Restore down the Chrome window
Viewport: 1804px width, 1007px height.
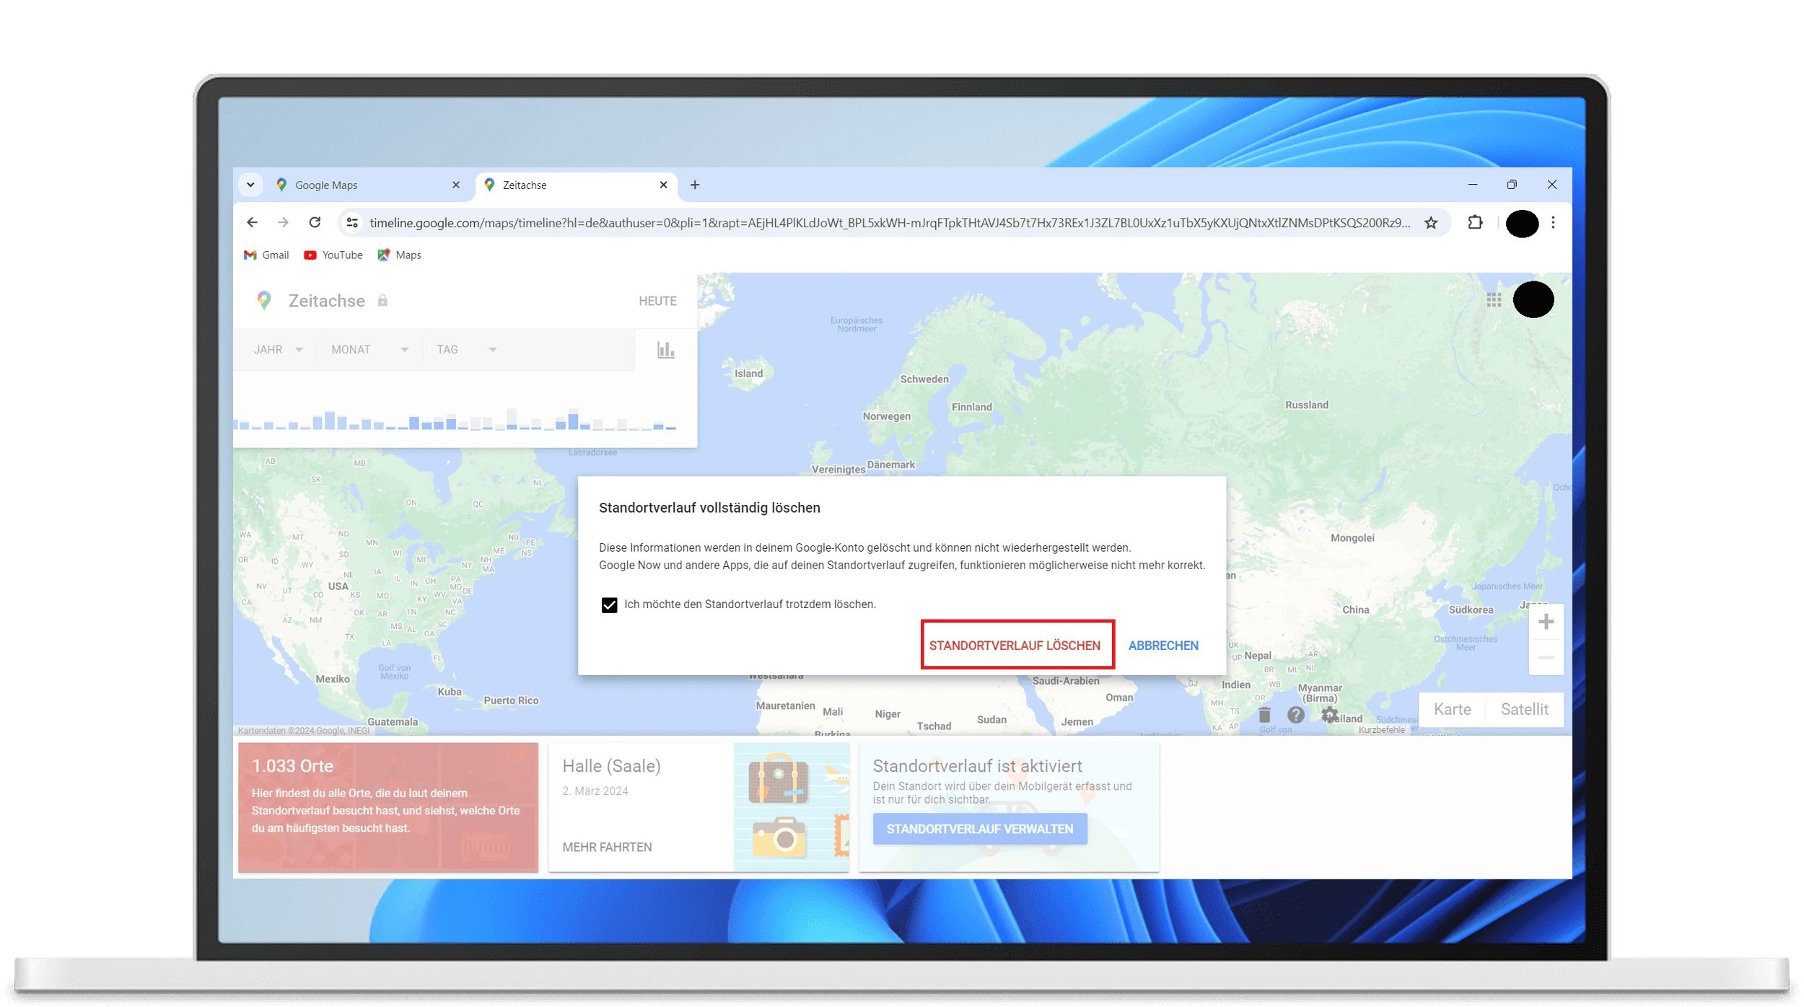point(1511,185)
